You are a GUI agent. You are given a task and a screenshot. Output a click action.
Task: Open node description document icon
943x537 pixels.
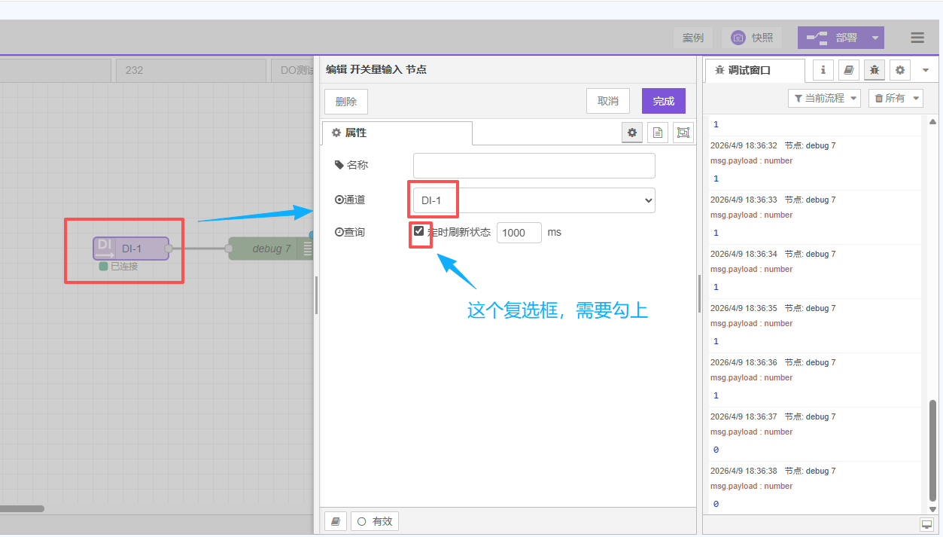(x=658, y=133)
